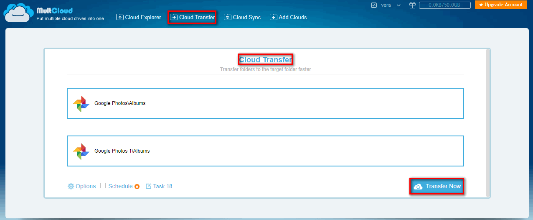Go to the Add Clouds tab
Viewport: 533px width, 220px height.
point(288,17)
